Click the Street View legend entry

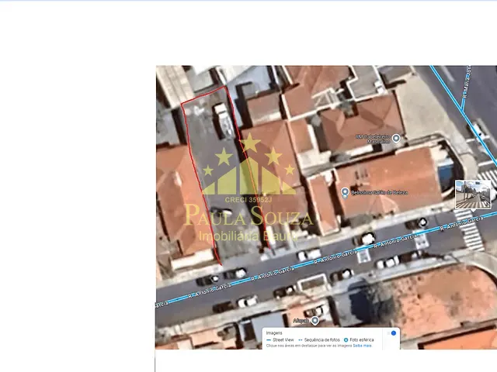point(280,339)
